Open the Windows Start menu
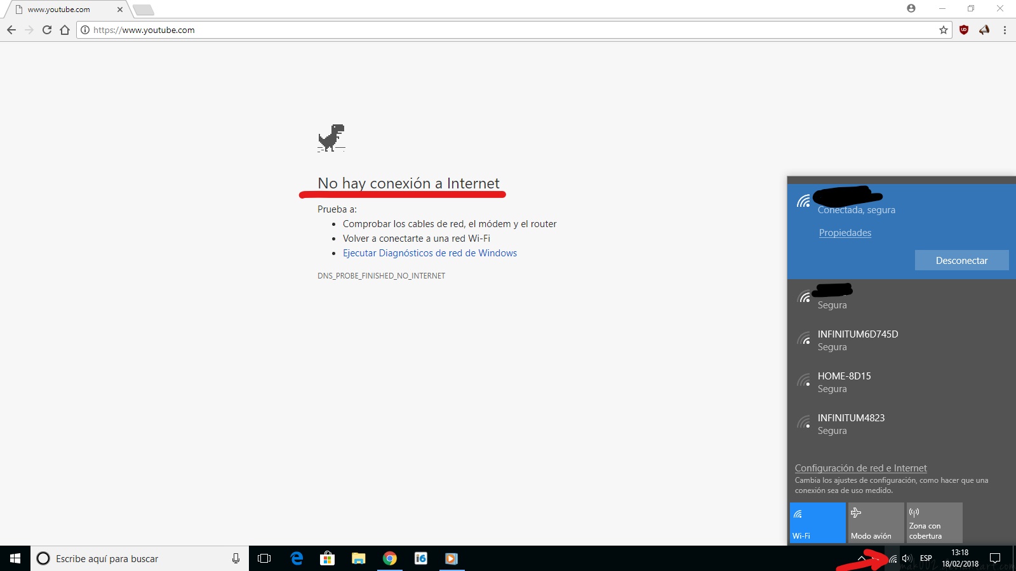This screenshot has width=1016, height=571. [15, 558]
